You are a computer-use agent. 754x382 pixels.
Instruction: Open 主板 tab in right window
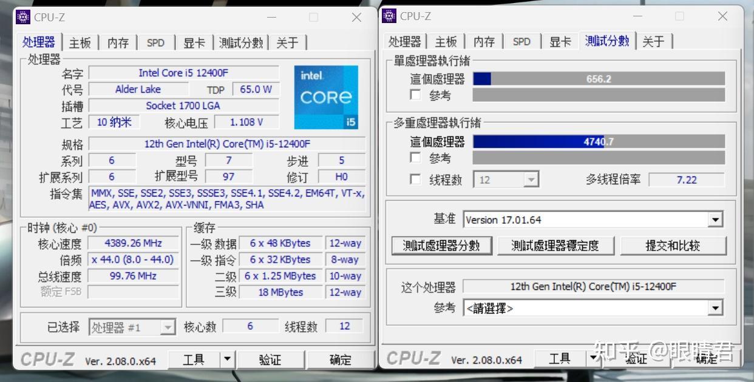(x=446, y=41)
